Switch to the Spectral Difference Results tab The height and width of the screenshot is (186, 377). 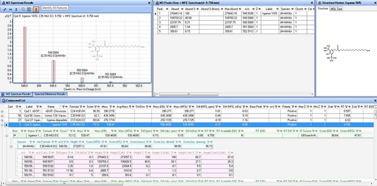pyautogui.click(x=50, y=94)
